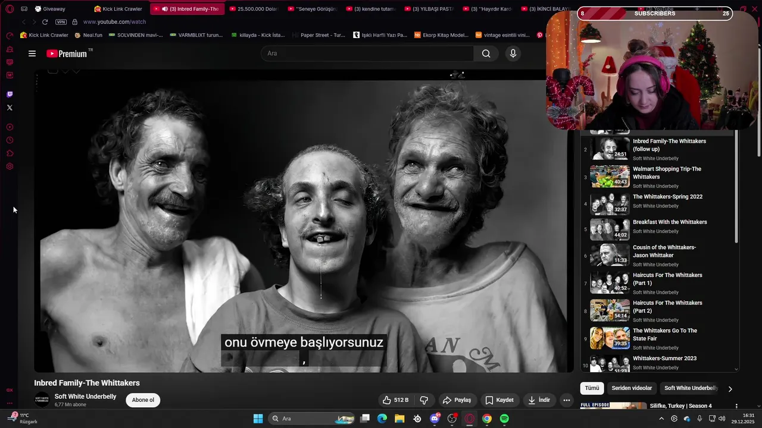Click the site security padlock icon

coord(74,22)
